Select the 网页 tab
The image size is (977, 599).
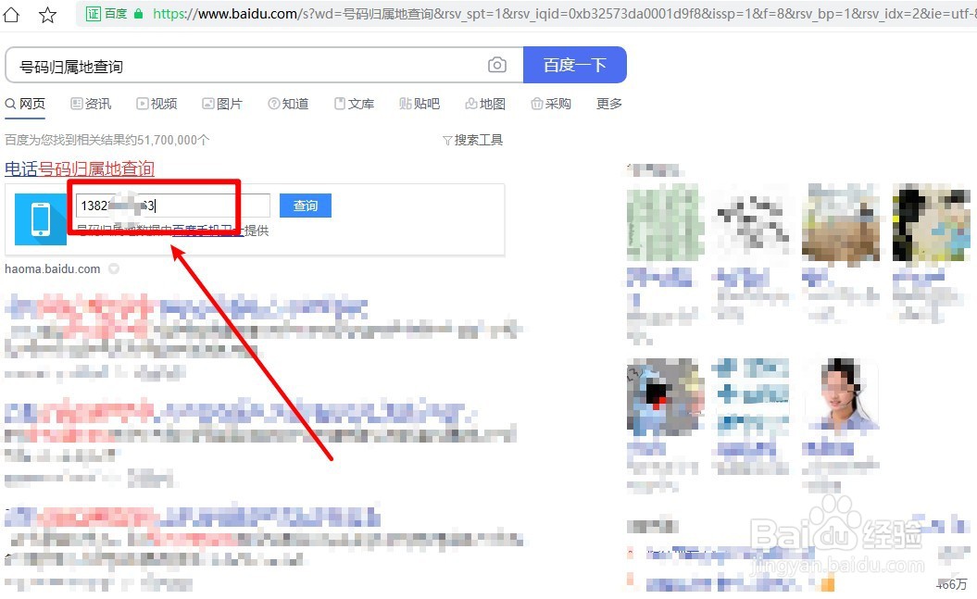click(26, 104)
